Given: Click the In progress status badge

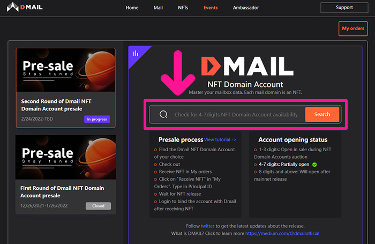Looking at the screenshot, I should 97,119.
